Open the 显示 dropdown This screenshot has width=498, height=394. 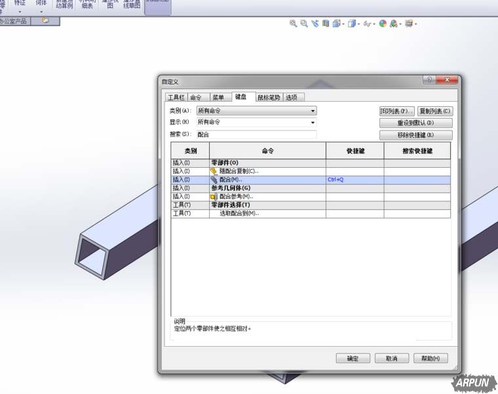(257, 122)
